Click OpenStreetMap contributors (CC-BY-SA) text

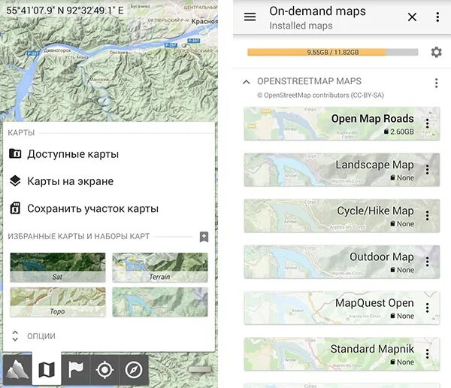click(x=320, y=95)
